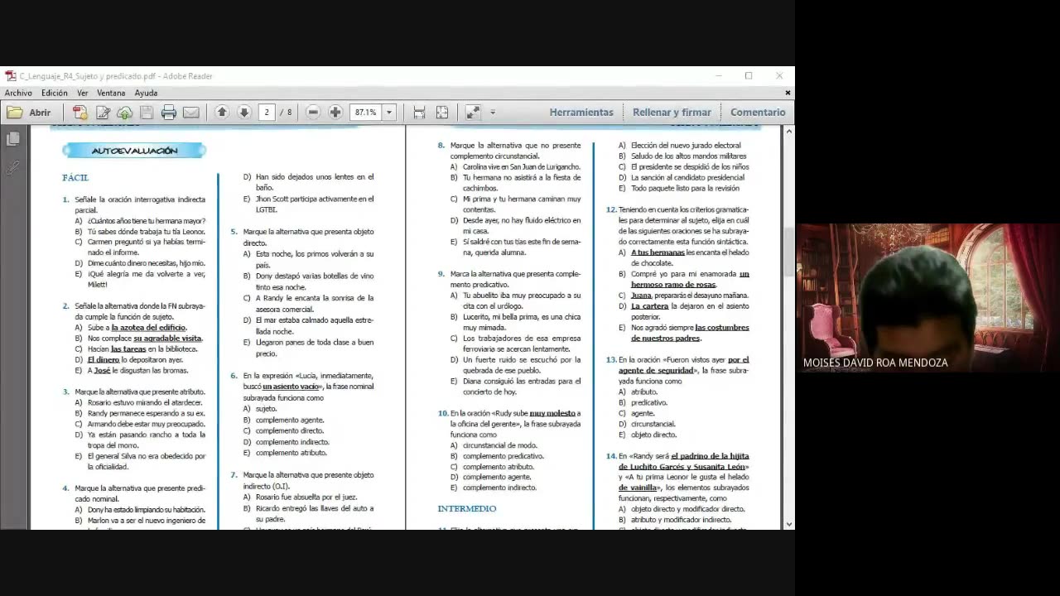Image resolution: width=1060 pixels, height=596 pixels.
Task: Click the fit width scrolling icon
Action: tap(419, 113)
